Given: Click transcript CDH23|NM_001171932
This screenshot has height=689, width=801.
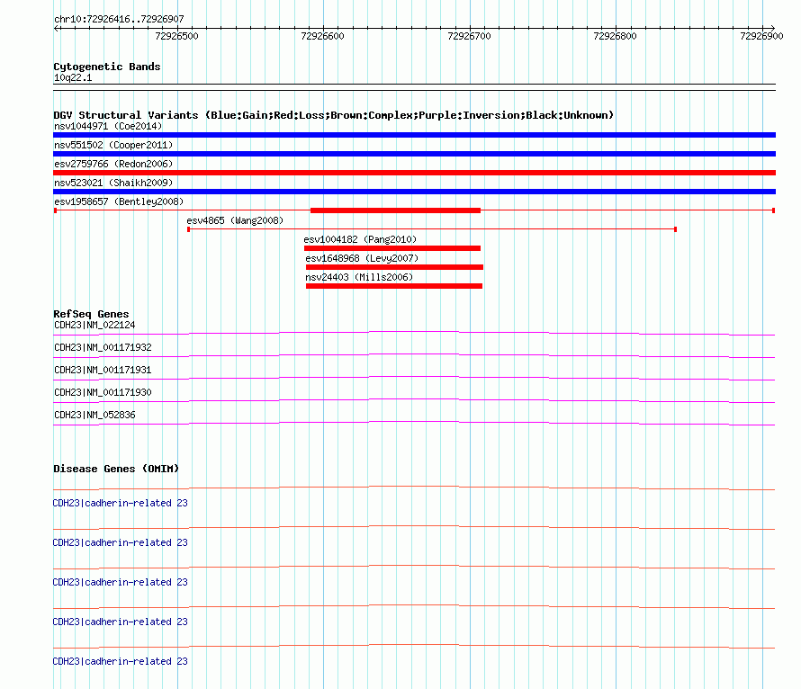Looking at the screenshot, I should pyautogui.click(x=103, y=347).
